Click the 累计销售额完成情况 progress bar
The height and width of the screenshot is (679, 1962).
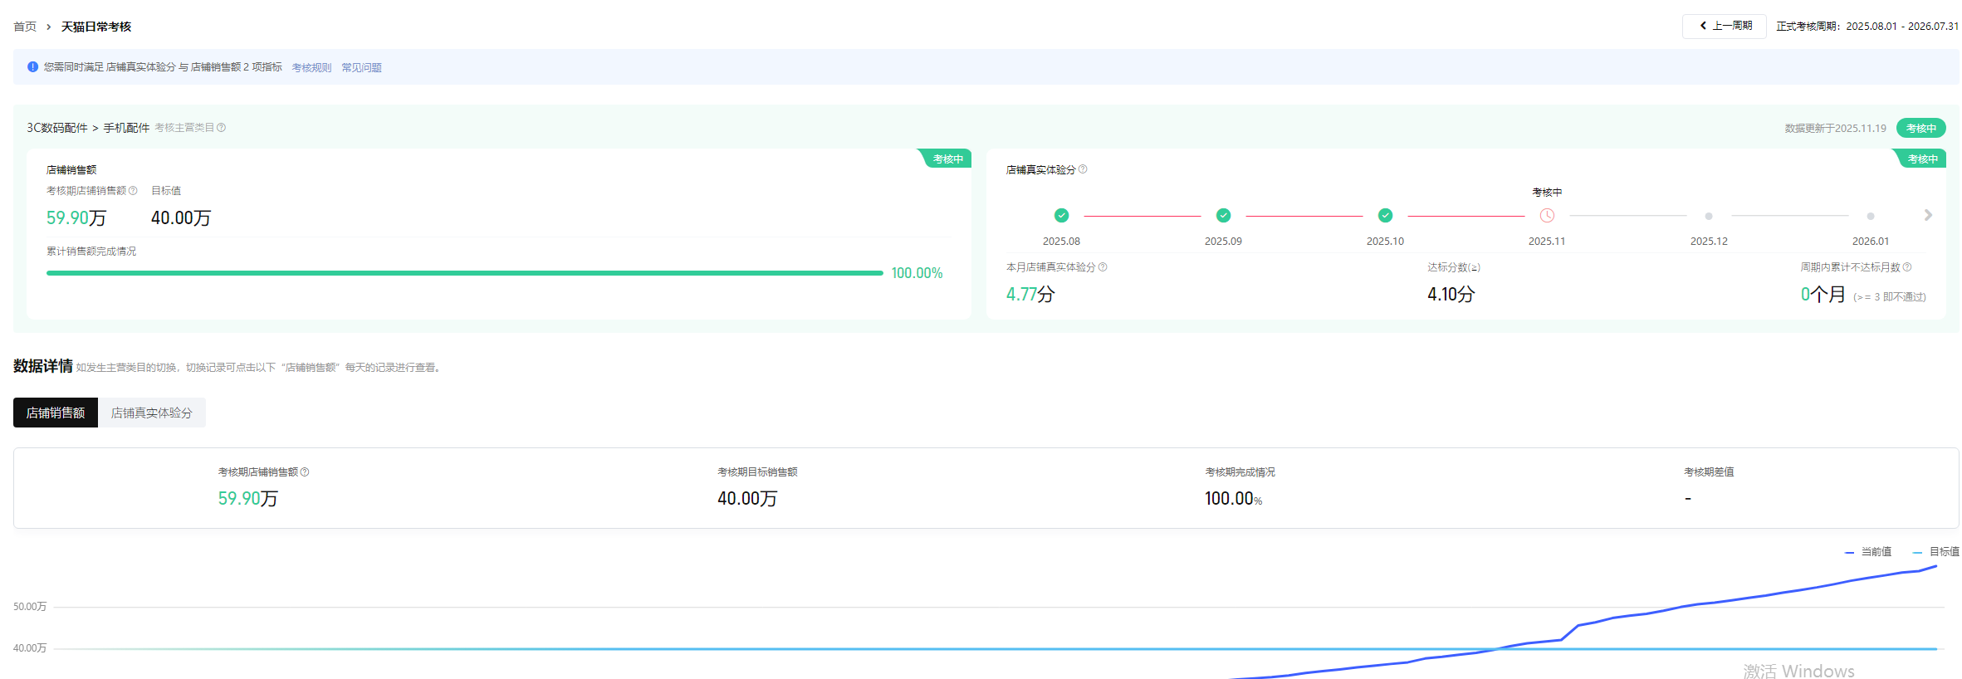coord(465,272)
